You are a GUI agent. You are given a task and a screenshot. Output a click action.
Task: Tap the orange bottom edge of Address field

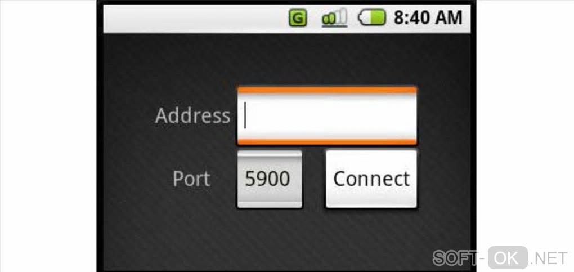[327, 142]
